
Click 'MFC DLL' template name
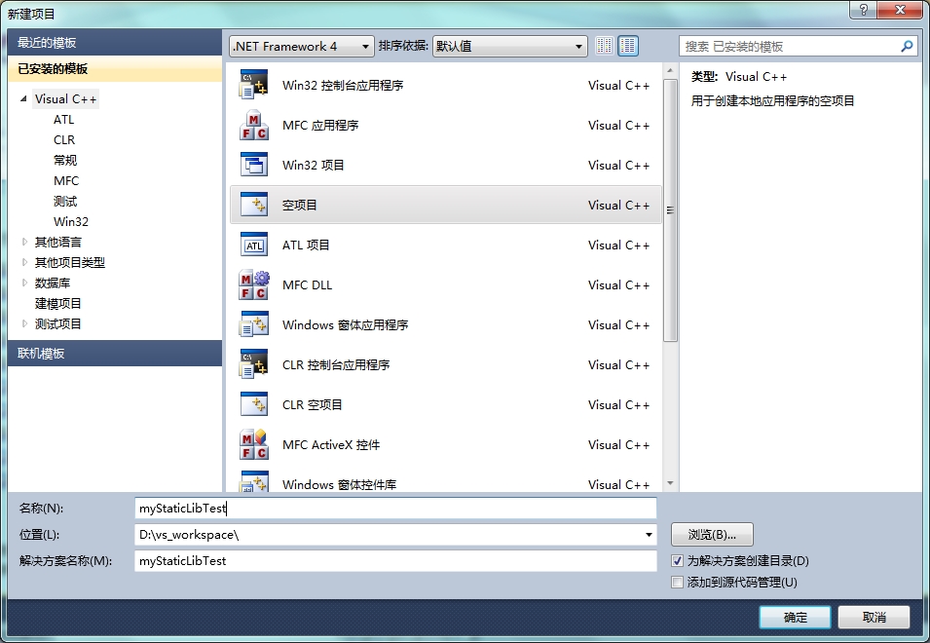(307, 284)
